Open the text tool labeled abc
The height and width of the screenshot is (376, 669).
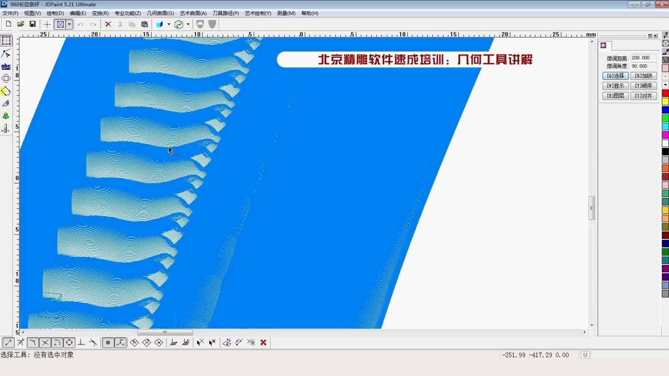(7, 66)
